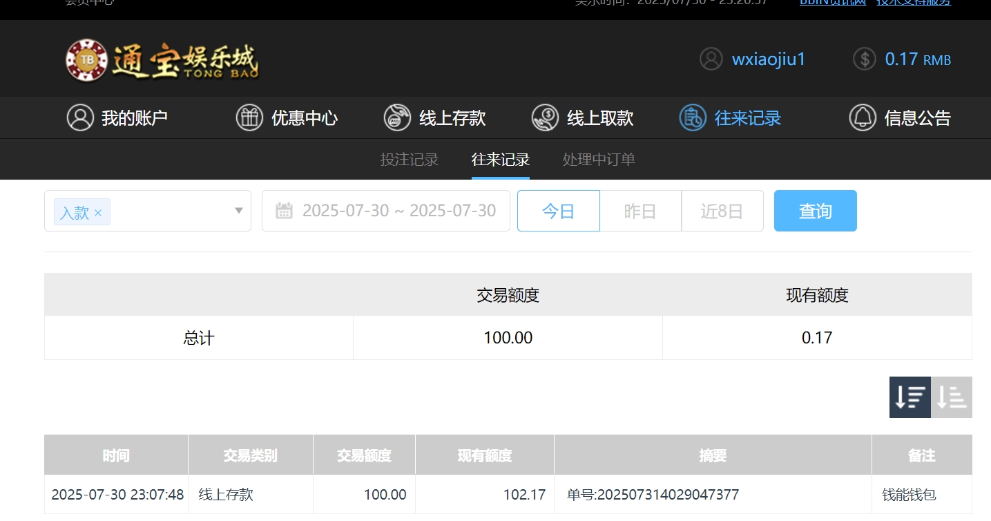Click the 优惠中心 gift box icon
Screen dimensions: 991x521
249,118
